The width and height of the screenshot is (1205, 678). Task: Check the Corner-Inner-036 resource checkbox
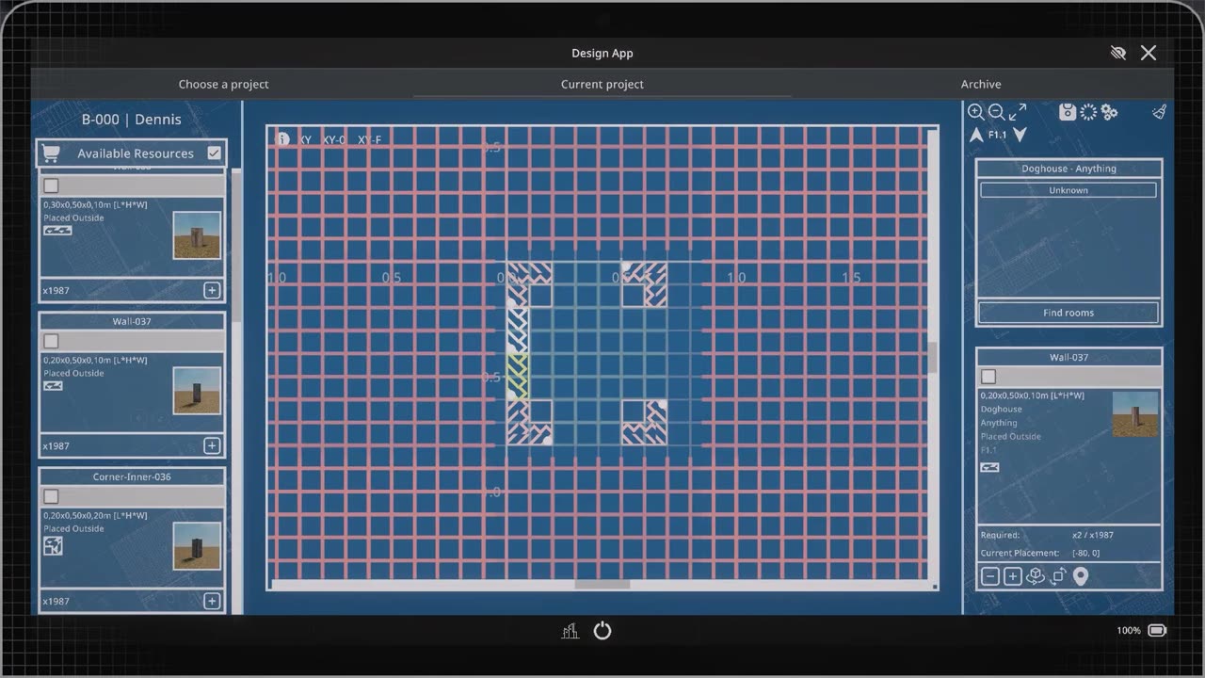click(52, 496)
